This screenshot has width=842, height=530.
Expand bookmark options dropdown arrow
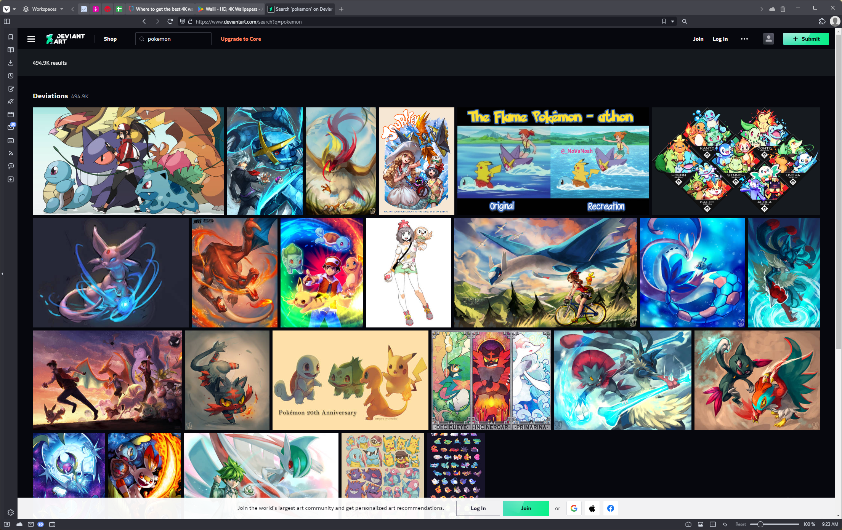click(x=672, y=22)
